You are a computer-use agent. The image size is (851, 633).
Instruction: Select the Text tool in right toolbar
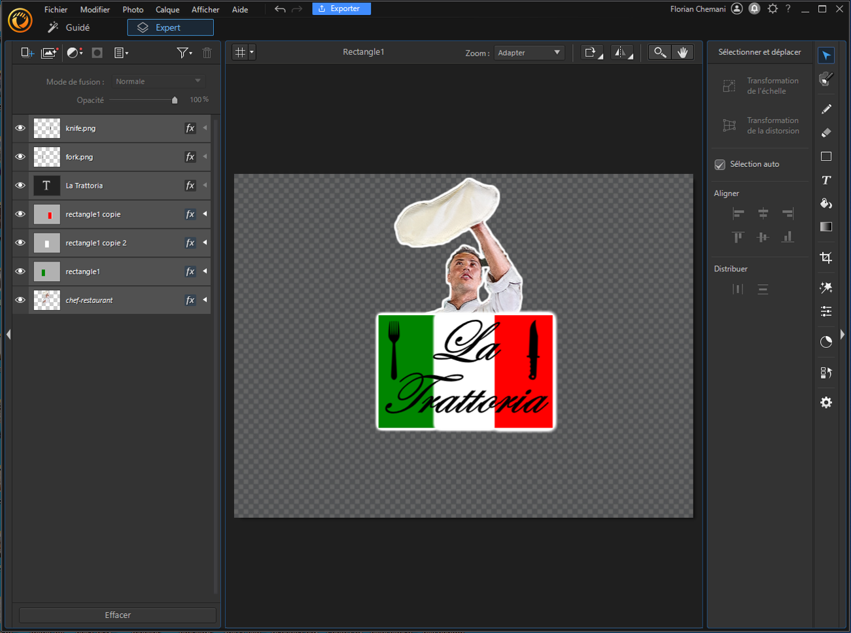826,180
